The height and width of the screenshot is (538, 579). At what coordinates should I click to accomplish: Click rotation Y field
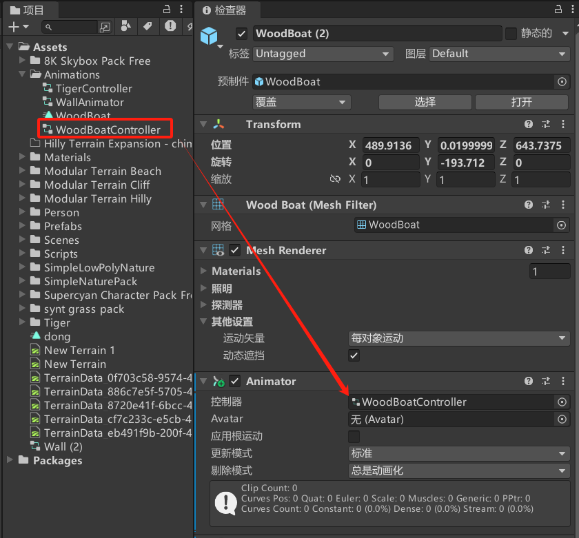(x=466, y=163)
